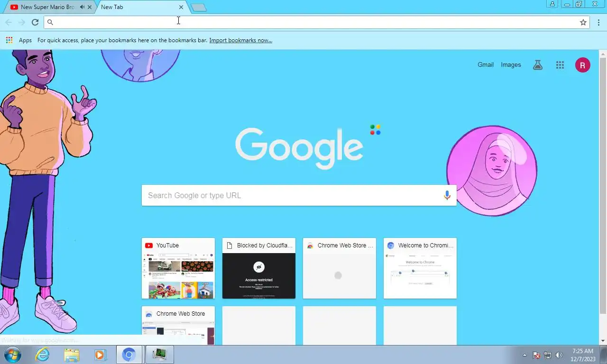Viewport: 607px width, 364px height.
Task: Click the Import bookmarks now link
Action: tap(241, 40)
